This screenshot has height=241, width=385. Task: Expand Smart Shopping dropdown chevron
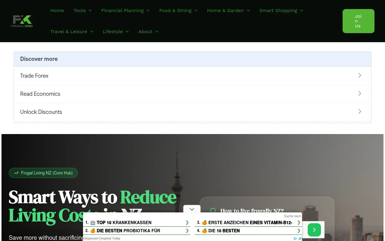302,11
